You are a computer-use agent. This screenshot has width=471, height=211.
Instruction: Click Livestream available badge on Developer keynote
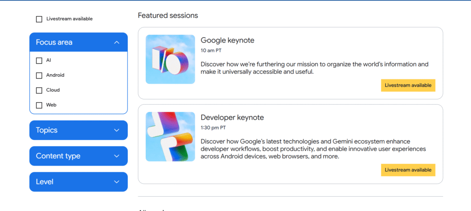pyautogui.click(x=408, y=170)
